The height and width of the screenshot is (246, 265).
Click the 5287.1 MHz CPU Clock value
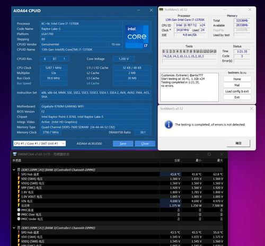pyautogui.click(x=54, y=68)
